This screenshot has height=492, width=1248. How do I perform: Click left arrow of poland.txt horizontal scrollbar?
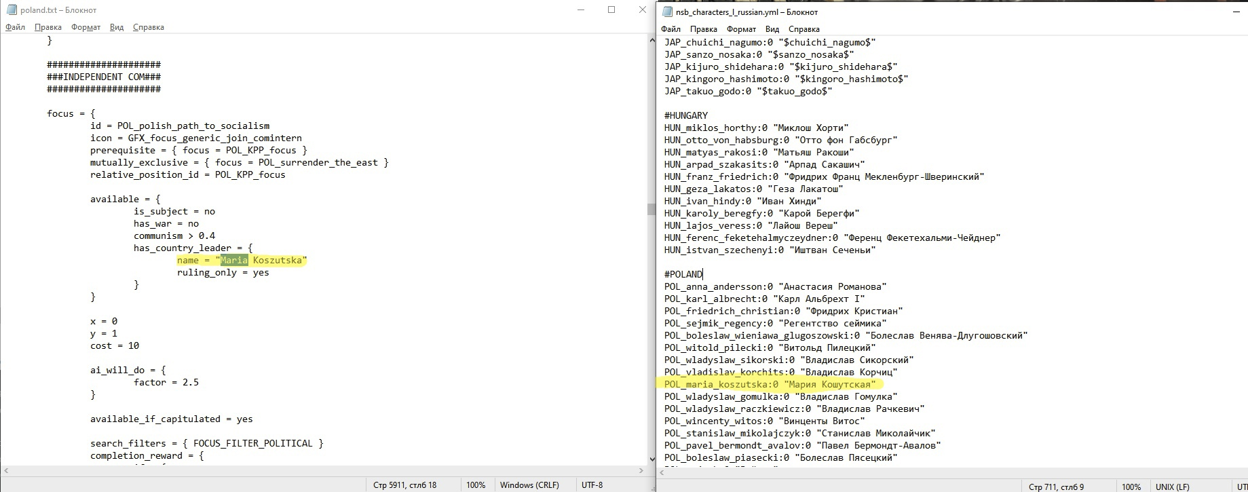pos(5,470)
